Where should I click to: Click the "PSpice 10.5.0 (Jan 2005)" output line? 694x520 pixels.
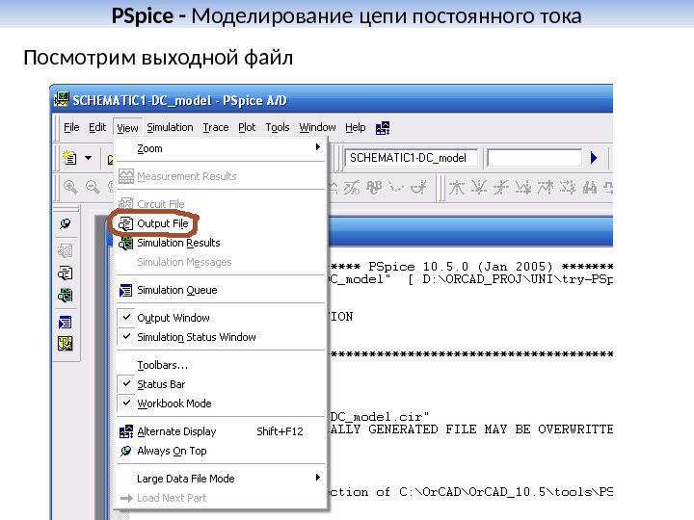coord(461,267)
